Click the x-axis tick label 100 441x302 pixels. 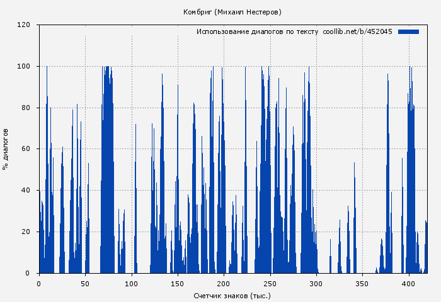click(x=131, y=284)
